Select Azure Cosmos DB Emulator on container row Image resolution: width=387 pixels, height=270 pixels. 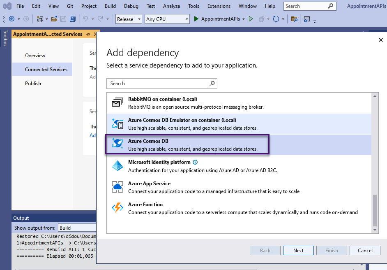click(239, 124)
